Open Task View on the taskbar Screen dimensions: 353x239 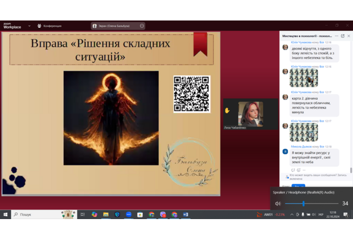pos(83,215)
